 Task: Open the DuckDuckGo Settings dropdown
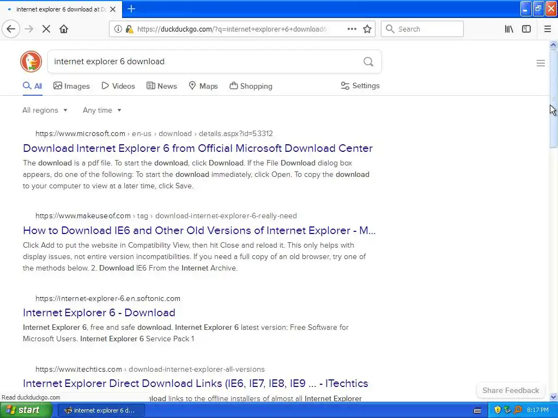(360, 85)
